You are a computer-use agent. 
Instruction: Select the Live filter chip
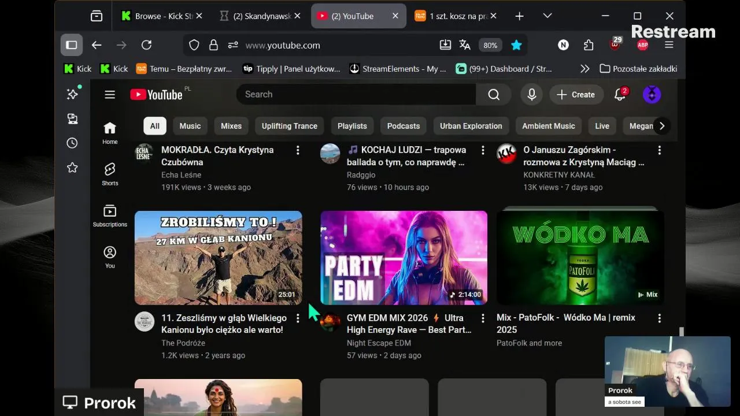[x=602, y=126]
